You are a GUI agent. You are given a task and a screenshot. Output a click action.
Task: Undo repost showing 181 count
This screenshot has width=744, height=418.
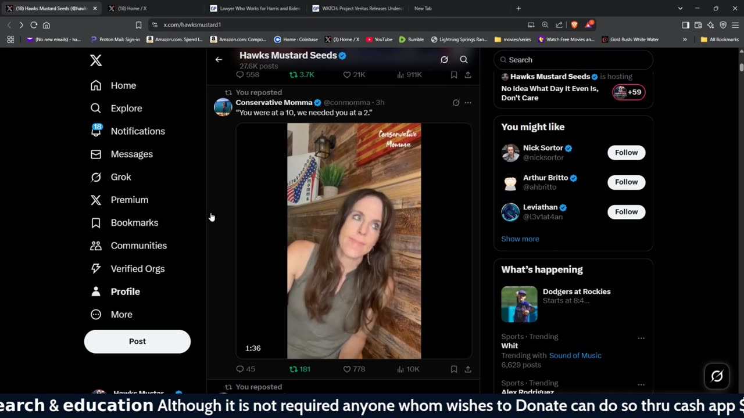[300, 369]
